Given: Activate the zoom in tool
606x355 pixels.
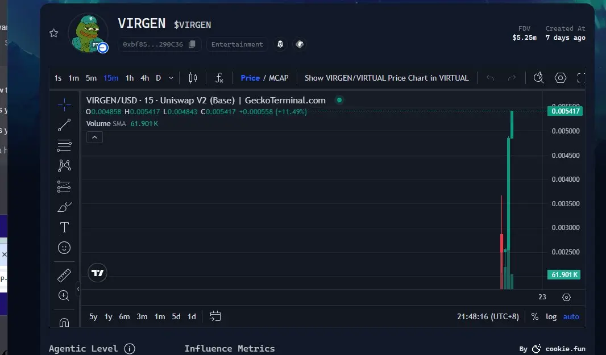Looking at the screenshot, I should pos(64,296).
